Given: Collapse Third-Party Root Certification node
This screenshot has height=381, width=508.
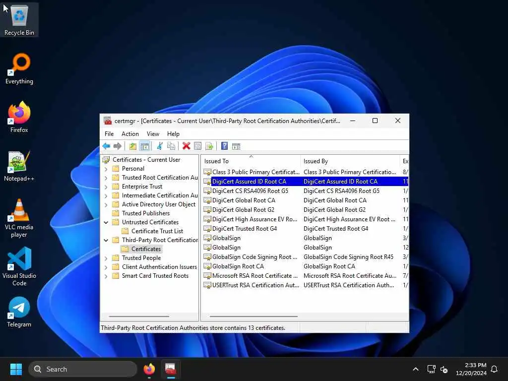Looking at the screenshot, I should tap(106, 240).
